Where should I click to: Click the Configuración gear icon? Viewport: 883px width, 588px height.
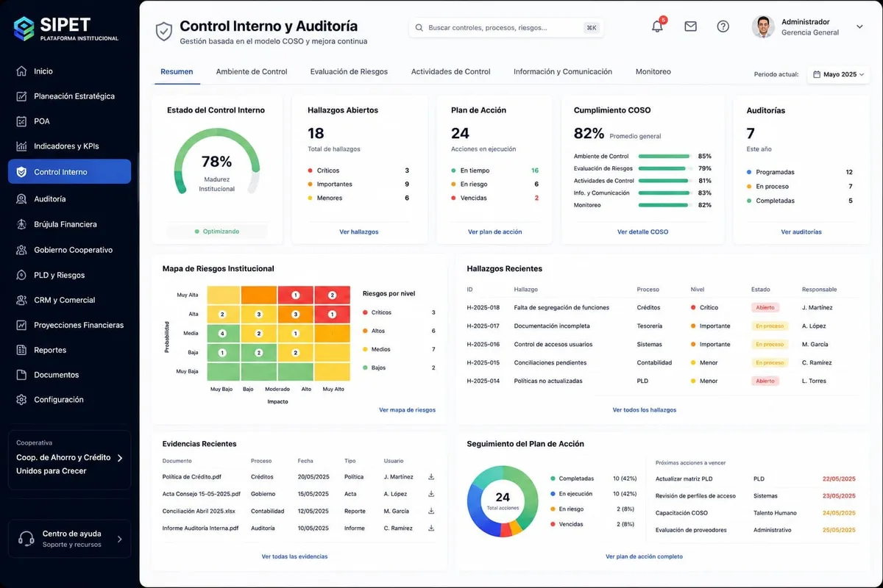(x=21, y=400)
